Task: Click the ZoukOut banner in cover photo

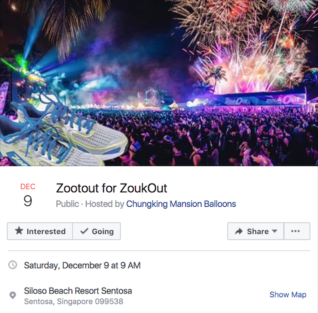Action: 283,99
